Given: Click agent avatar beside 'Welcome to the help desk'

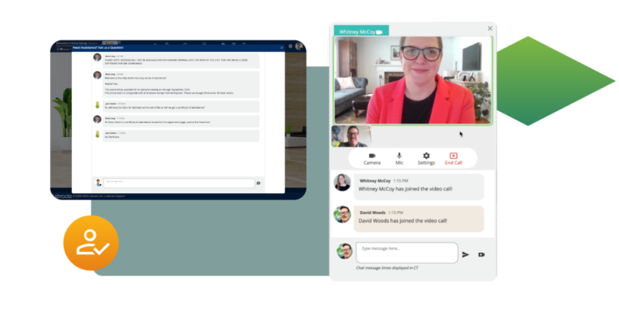Looking at the screenshot, I should click(x=97, y=75).
